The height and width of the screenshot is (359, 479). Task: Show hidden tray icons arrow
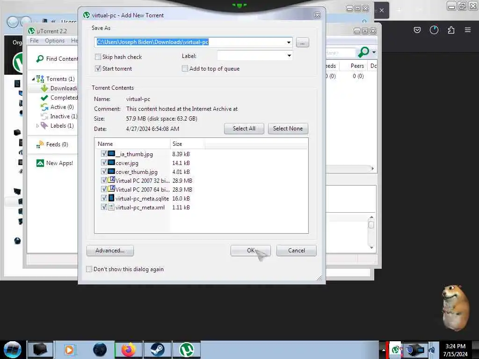384,350
